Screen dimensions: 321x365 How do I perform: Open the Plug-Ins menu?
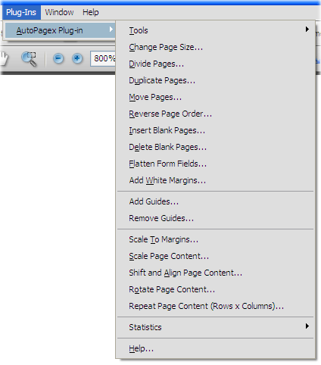click(x=21, y=12)
